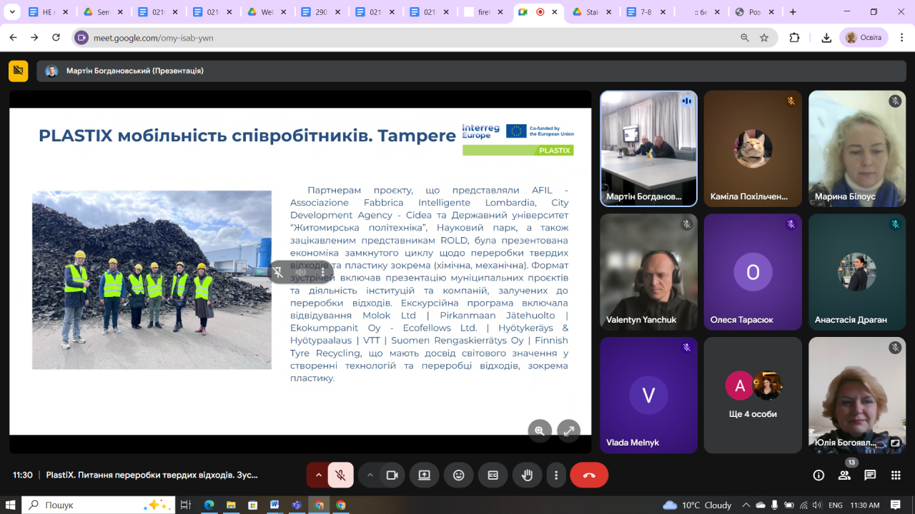Open a new browser tab

click(793, 12)
